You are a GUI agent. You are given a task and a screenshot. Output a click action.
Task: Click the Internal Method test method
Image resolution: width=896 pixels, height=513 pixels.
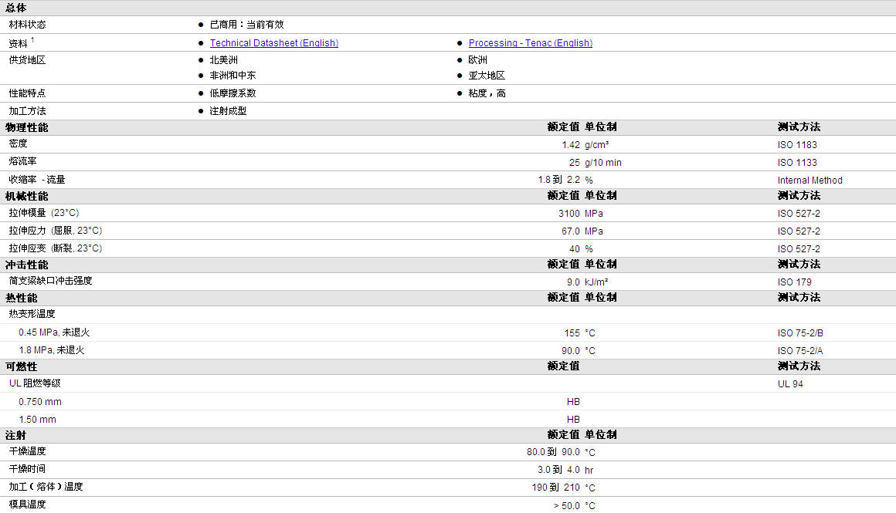(809, 181)
